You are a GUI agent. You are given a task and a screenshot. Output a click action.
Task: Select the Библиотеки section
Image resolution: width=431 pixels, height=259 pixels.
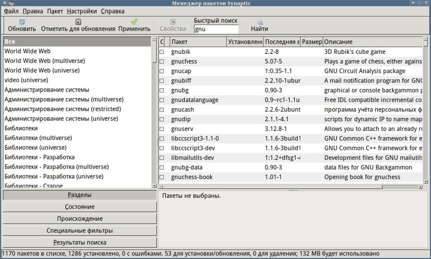(77, 128)
